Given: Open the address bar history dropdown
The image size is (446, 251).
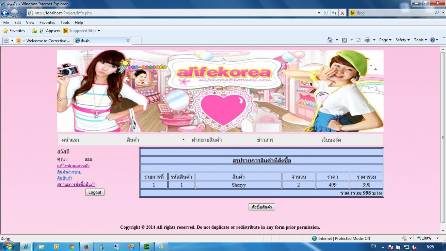Looking at the screenshot, I should click(x=319, y=13).
